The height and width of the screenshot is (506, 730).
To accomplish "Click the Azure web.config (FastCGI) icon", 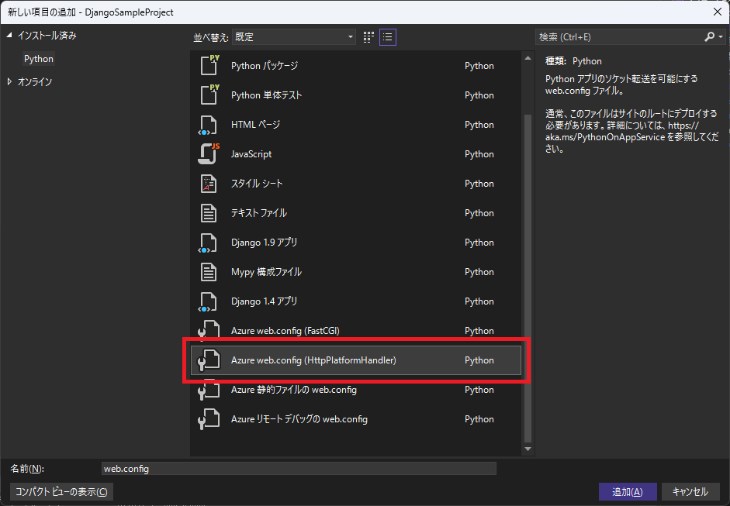I will point(209,331).
